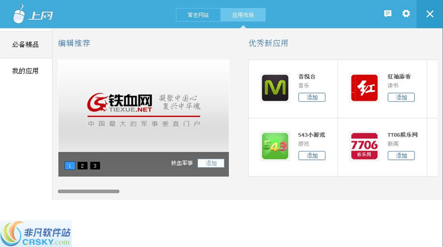Open settings gear icon
Screen dimensions: 443x247
pyautogui.click(x=406, y=14)
